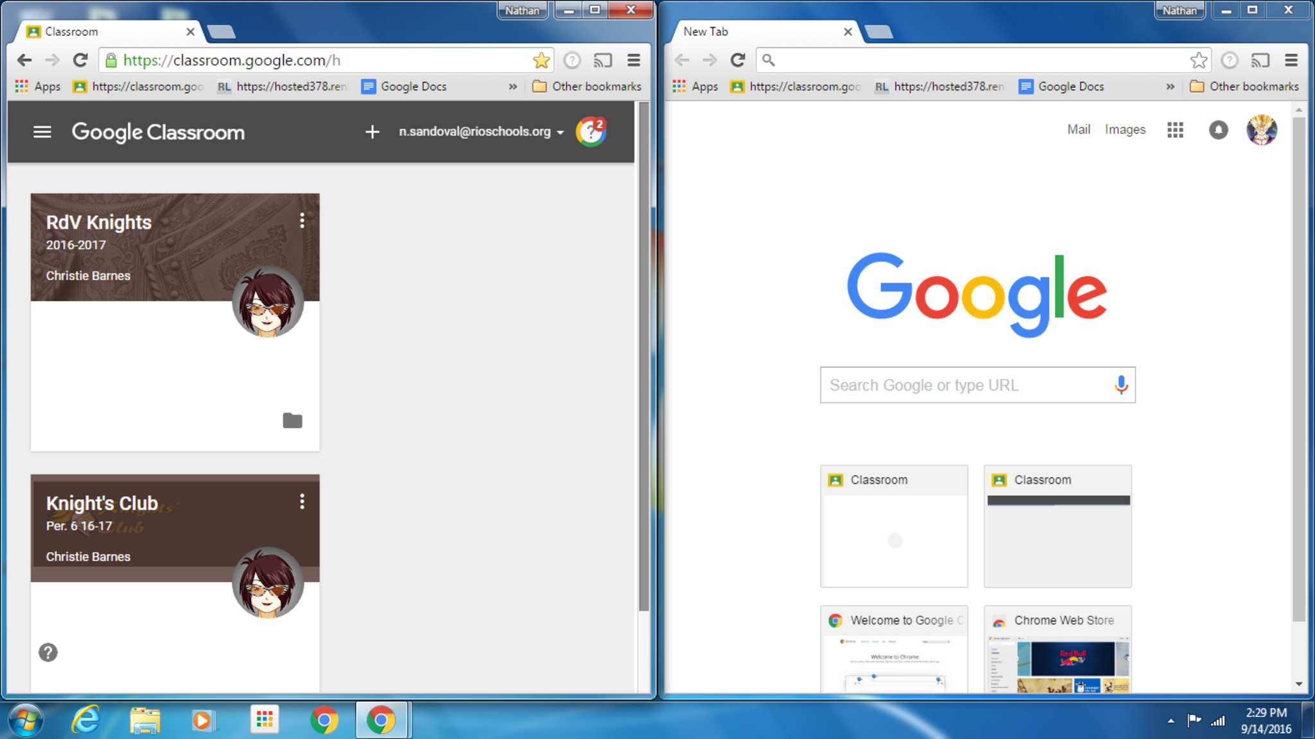Click cast icon in left Chrome window
The height and width of the screenshot is (739, 1315).
click(602, 60)
